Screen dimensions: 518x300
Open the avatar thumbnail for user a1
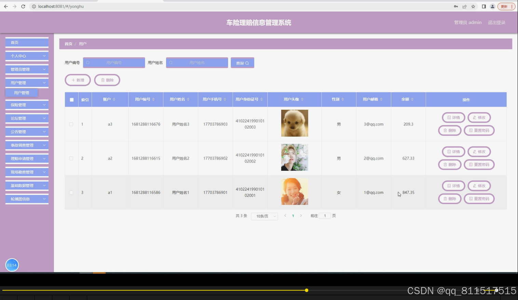(295, 191)
